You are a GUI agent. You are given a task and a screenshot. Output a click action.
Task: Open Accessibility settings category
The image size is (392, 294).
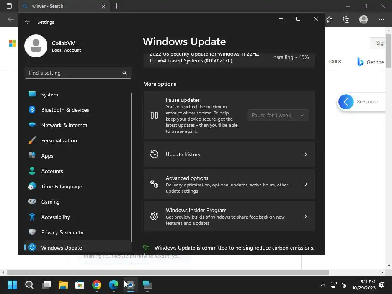(x=78, y=217)
